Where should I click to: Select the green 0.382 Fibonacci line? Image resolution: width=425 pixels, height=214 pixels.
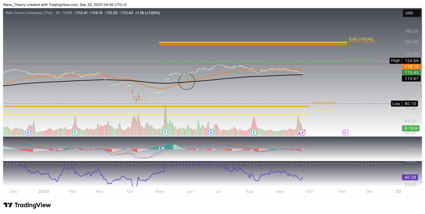[253, 63]
